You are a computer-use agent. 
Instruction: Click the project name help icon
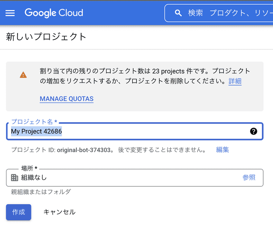pyautogui.click(x=254, y=131)
